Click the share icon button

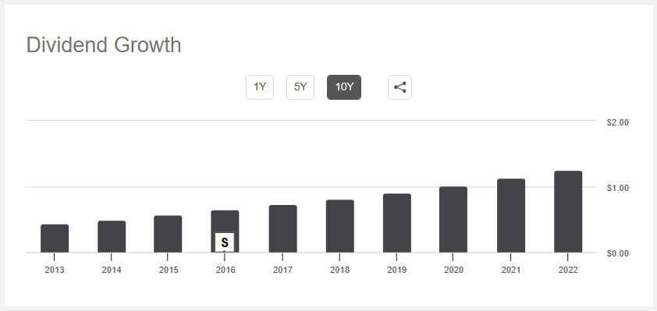tap(400, 87)
